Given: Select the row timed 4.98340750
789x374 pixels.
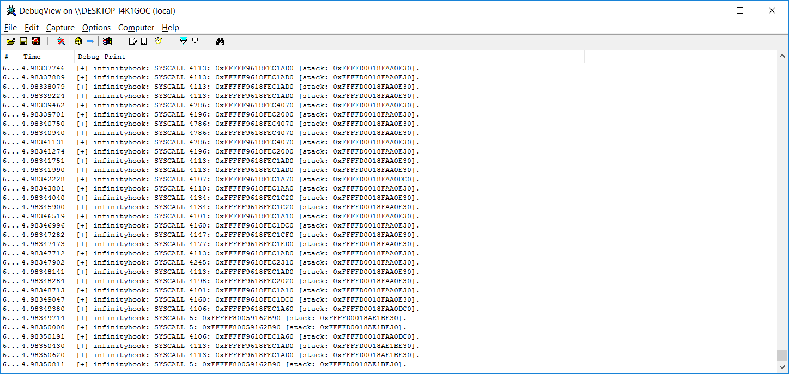Looking at the screenshot, I should (389, 124).
